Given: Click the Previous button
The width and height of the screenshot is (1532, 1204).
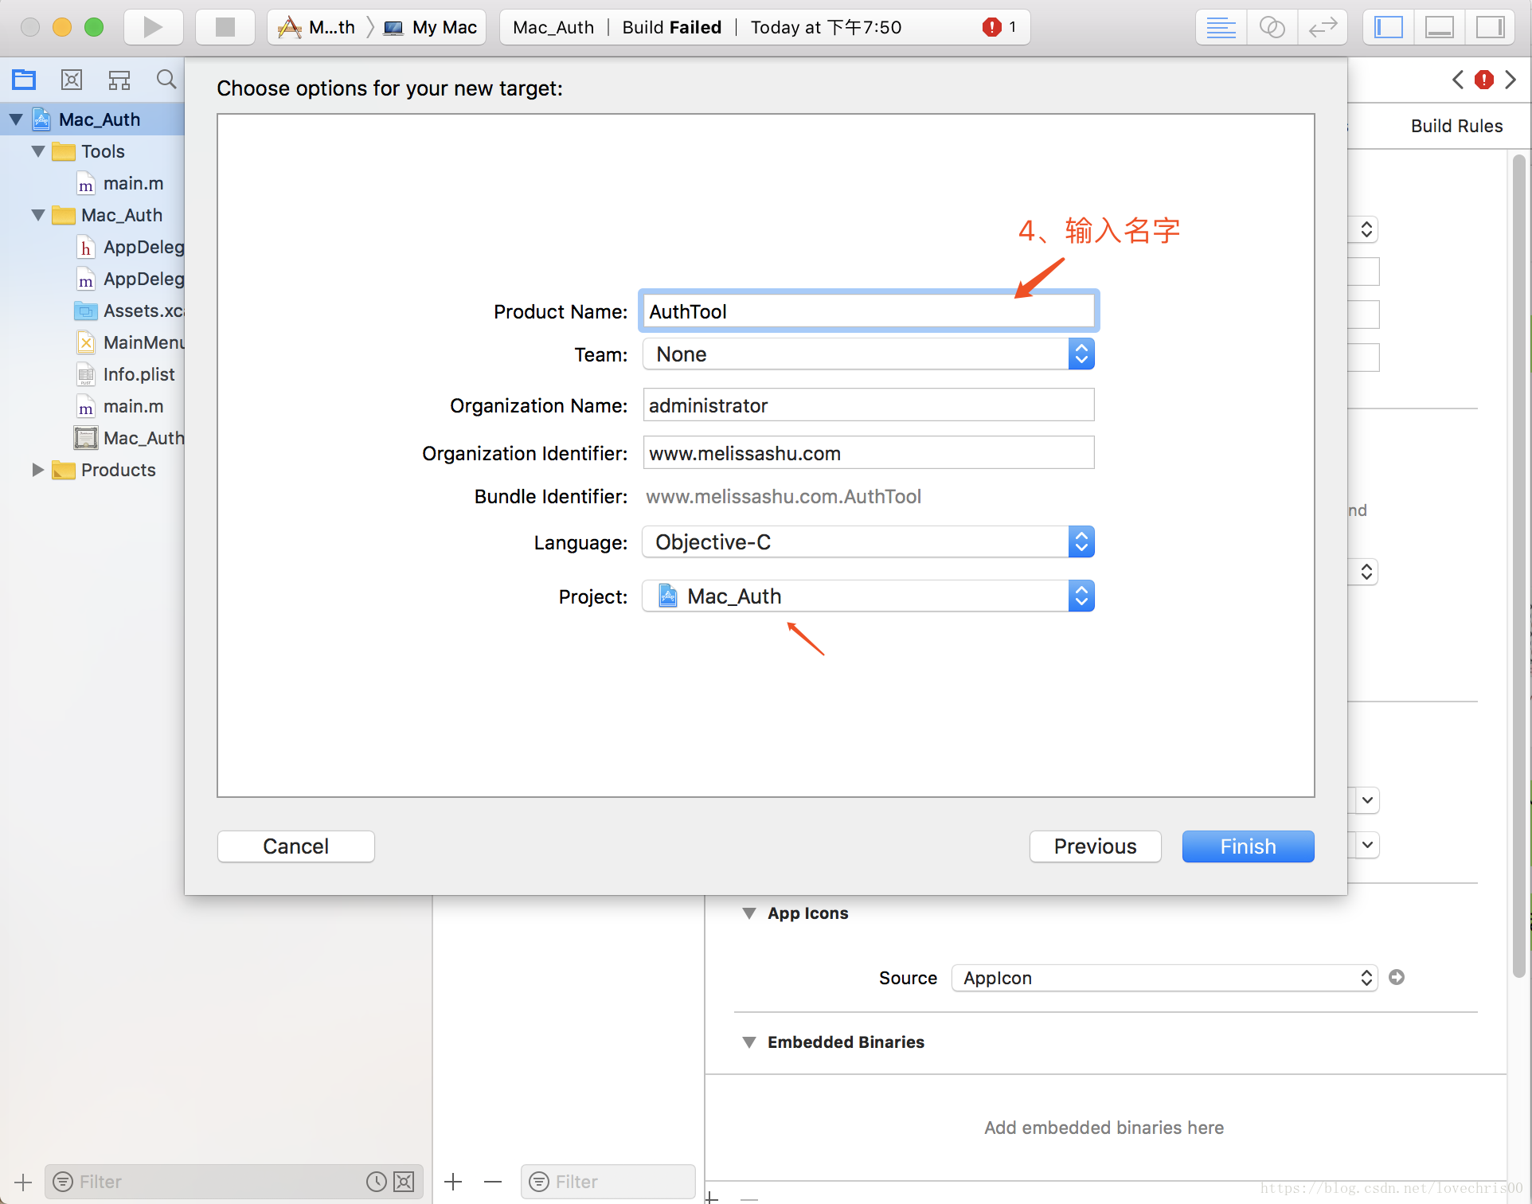Looking at the screenshot, I should [1096, 846].
